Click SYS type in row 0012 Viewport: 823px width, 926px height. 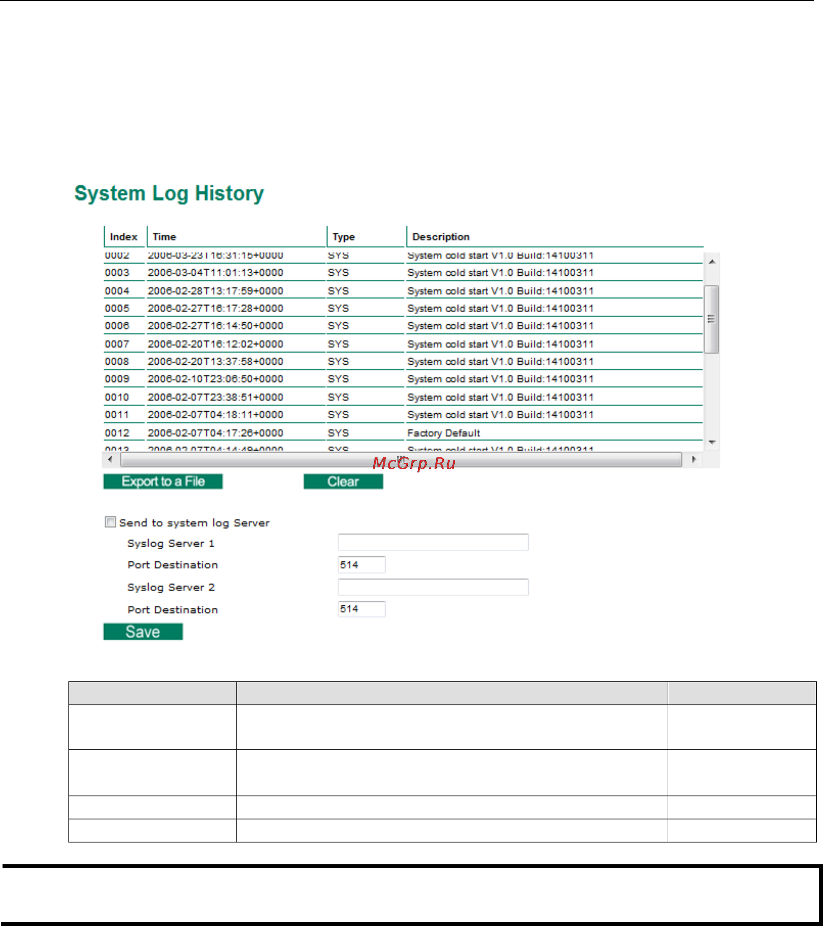coord(338,433)
